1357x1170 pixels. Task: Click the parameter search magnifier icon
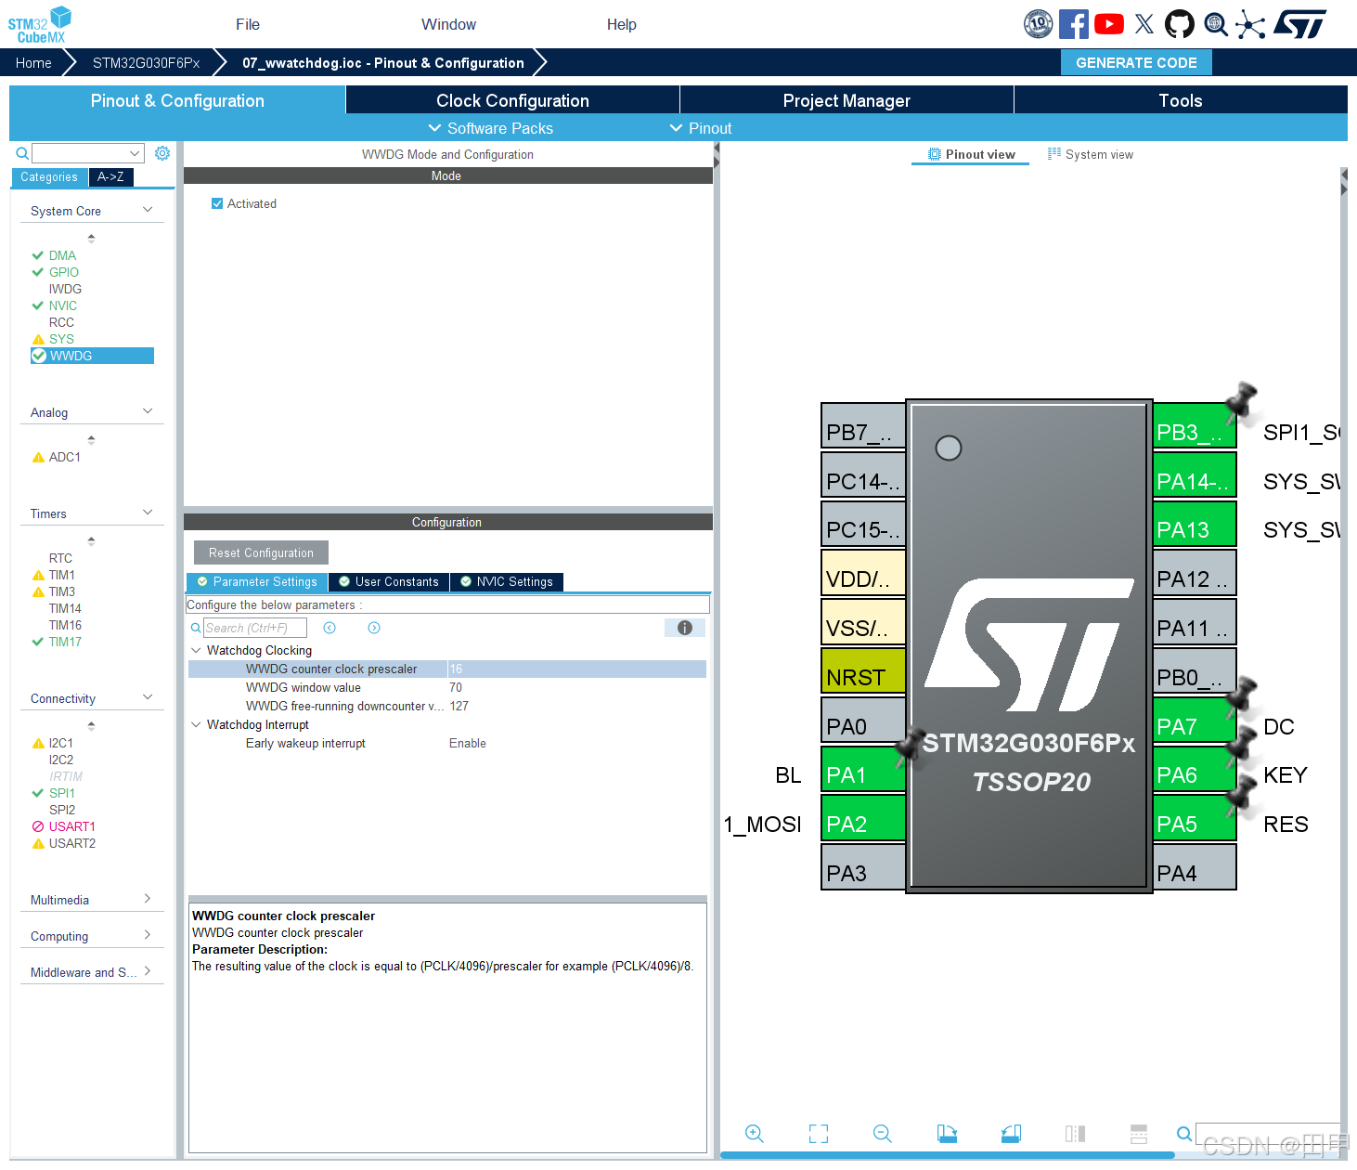[x=196, y=628]
